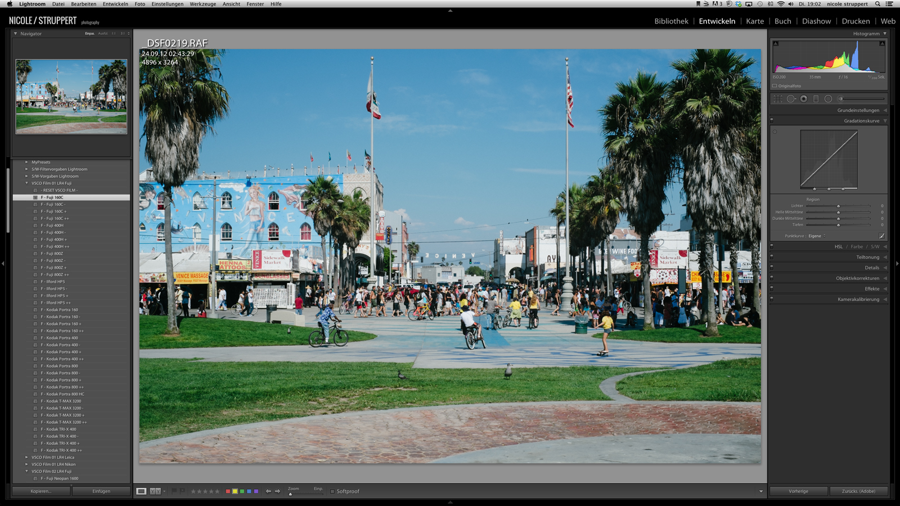Click the edit point curve icon

(881, 236)
